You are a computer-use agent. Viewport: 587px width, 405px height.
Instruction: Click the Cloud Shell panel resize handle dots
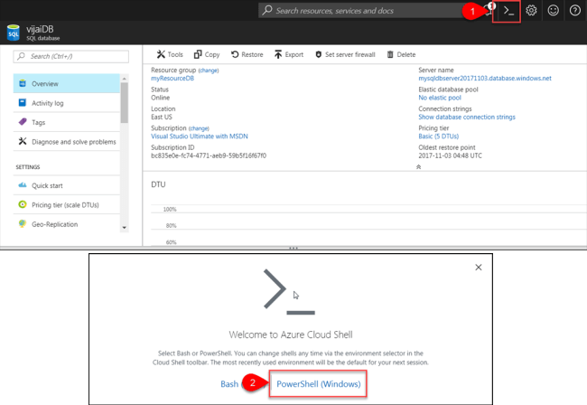click(293, 248)
